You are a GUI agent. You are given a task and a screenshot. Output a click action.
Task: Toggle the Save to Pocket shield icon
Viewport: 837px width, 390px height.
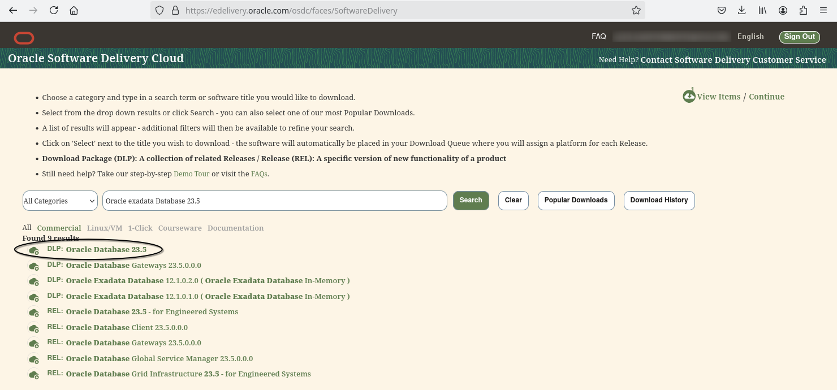click(x=720, y=10)
